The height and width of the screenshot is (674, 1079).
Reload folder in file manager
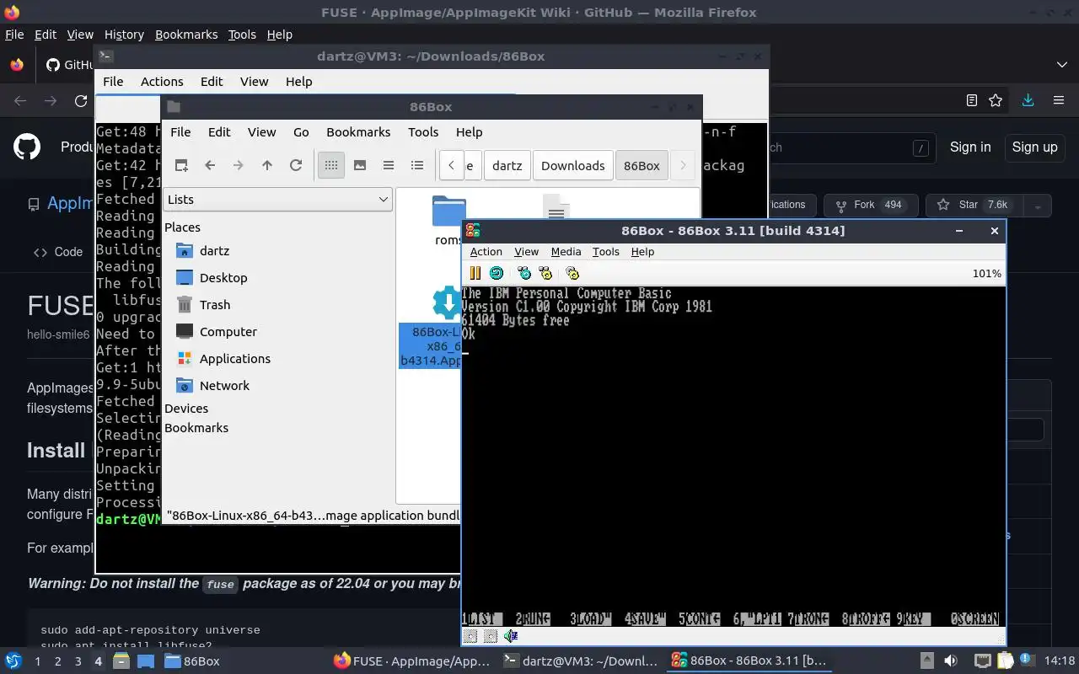click(x=296, y=165)
